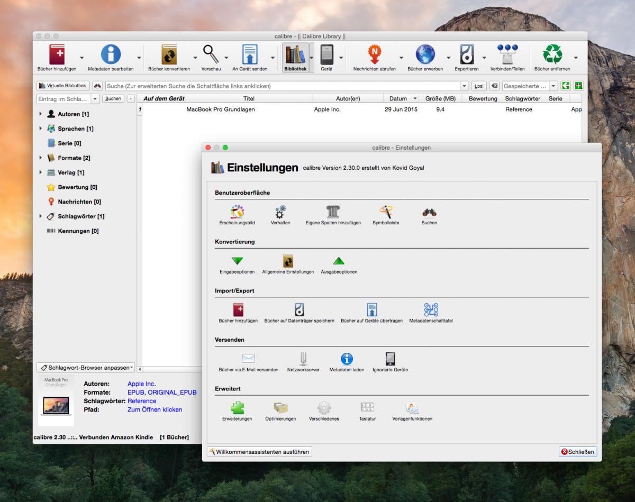Click the Apple Inc. author link in the book details

(x=142, y=384)
